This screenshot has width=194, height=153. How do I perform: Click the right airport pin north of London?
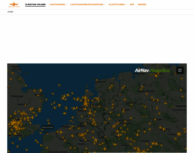(23, 111)
